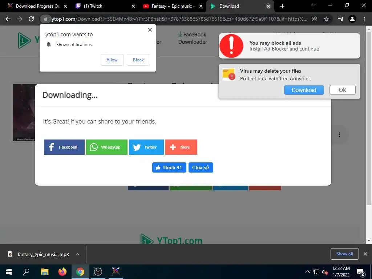Click You may block all ads notification
Image resolution: width=372 pixels, height=279 pixels.
[x=290, y=46]
